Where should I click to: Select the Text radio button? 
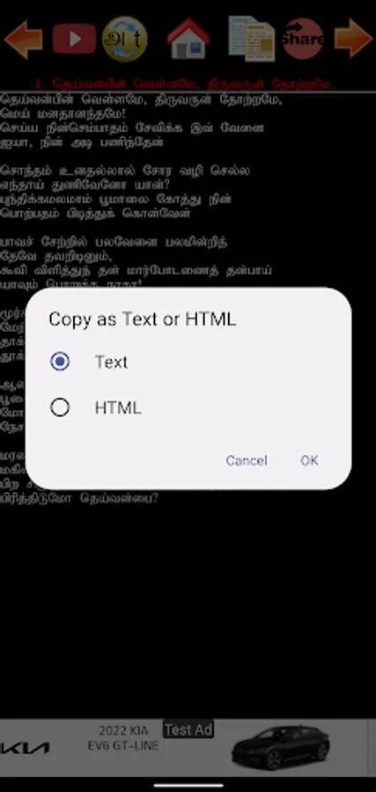pos(60,362)
